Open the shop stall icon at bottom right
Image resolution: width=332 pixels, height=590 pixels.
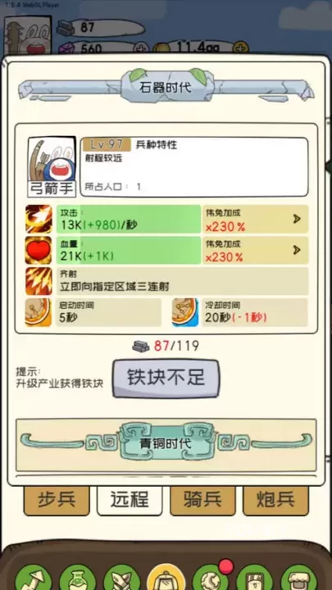(x=299, y=578)
